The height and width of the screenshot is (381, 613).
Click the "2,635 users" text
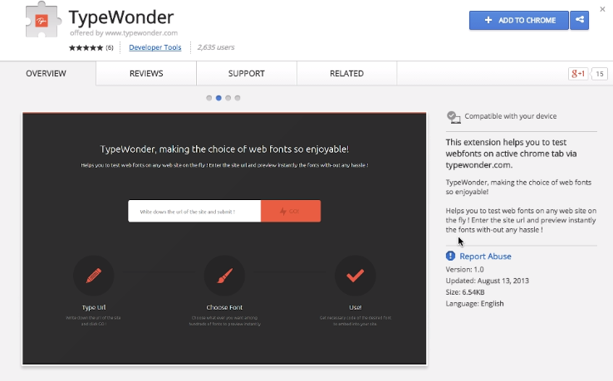[x=216, y=47]
